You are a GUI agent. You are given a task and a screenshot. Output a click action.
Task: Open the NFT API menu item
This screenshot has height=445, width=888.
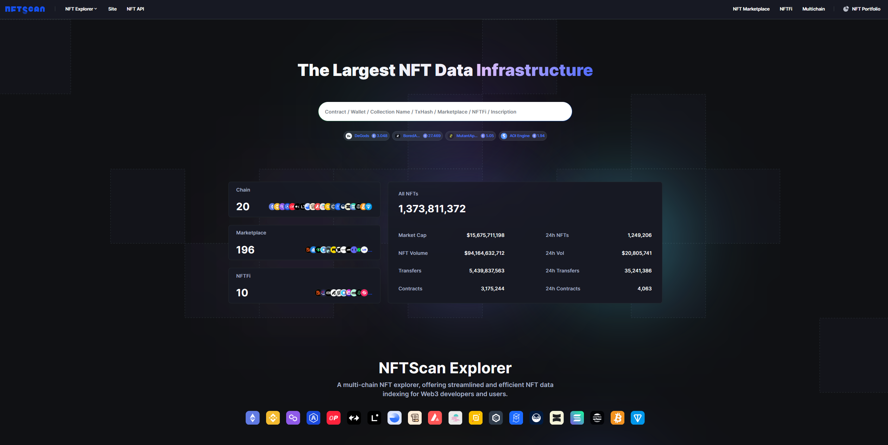135,9
